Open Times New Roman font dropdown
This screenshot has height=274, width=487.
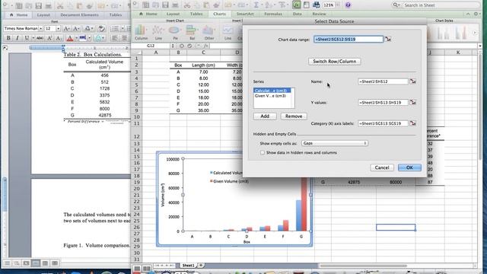tap(40, 29)
